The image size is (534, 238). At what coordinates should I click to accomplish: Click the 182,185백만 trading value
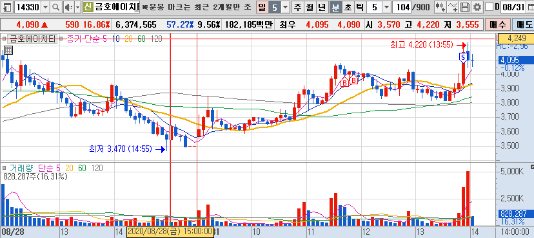click(250, 24)
